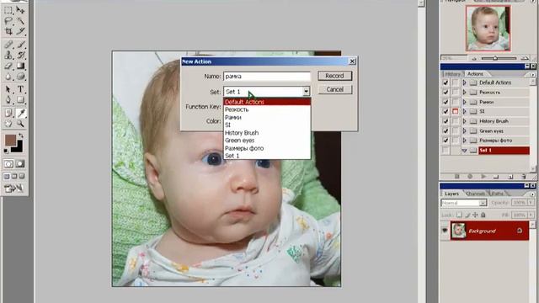Choose History Brush from Set list
539x303 pixels.
point(267,133)
